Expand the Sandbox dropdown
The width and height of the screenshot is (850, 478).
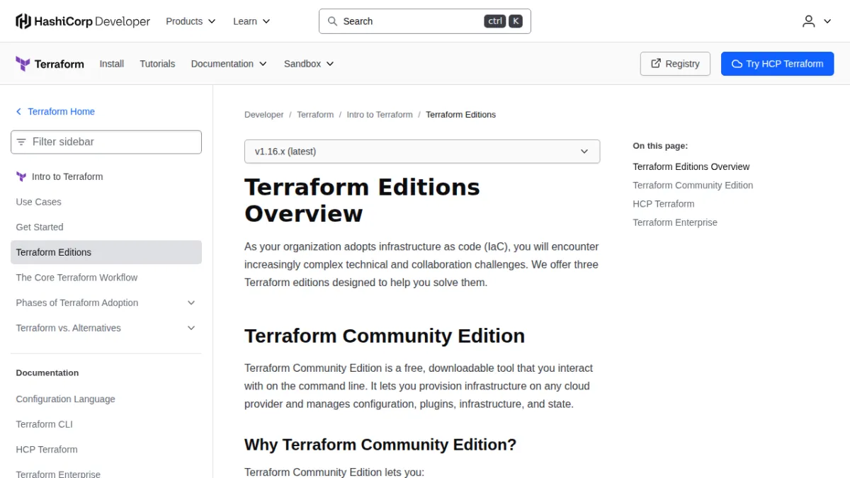[309, 64]
